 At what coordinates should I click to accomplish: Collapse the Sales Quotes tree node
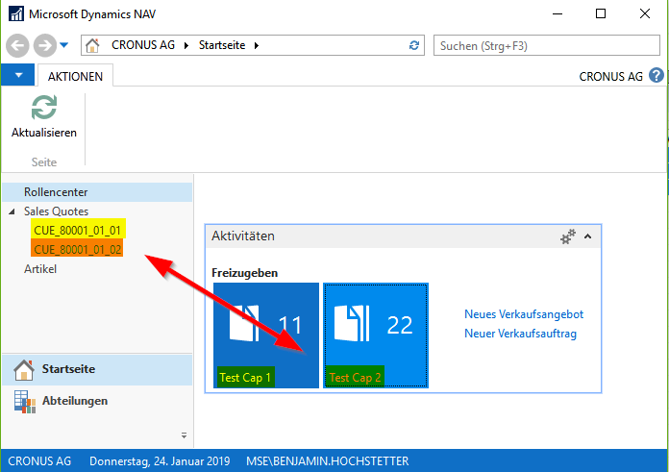click(12, 211)
